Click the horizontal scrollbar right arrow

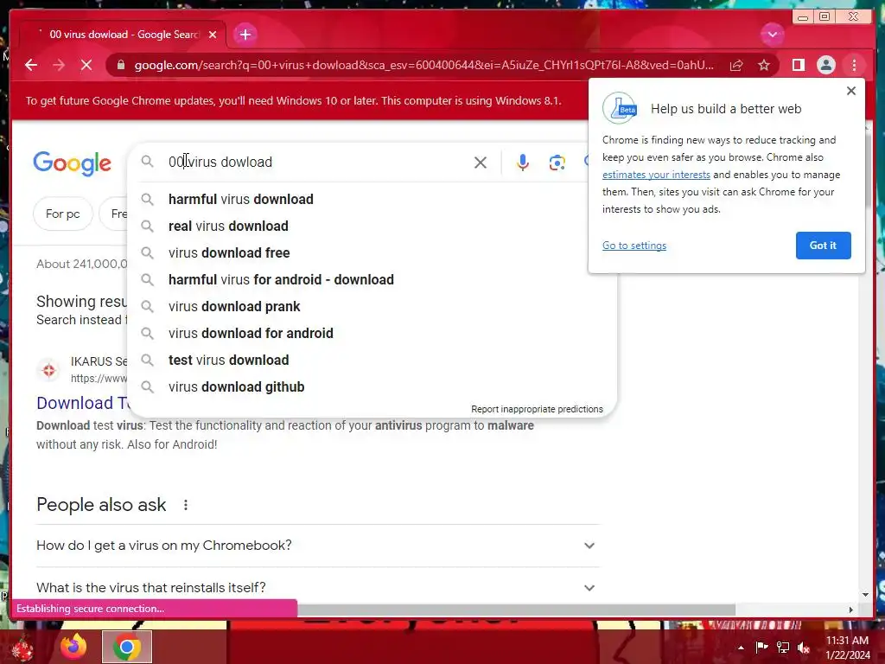[x=851, y=610]
